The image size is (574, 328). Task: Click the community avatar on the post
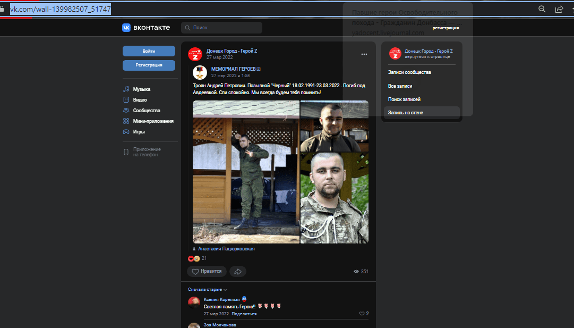pos(195,54)
